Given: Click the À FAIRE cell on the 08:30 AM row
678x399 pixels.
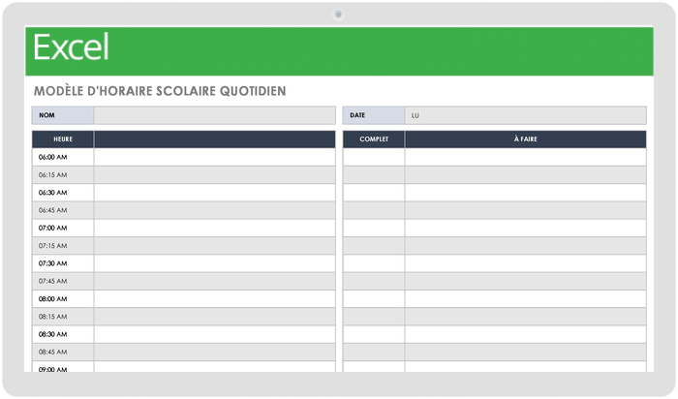Looking at the screenshot, I should pyautogui.click(x=525, y=334).
